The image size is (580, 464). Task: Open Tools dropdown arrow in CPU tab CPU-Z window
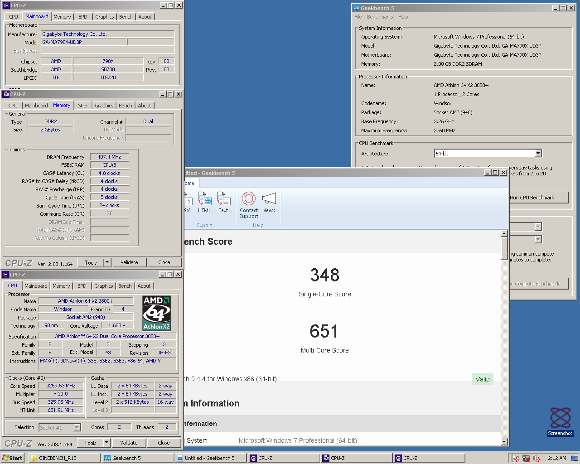pyautogui.click(x=106, y=443)
